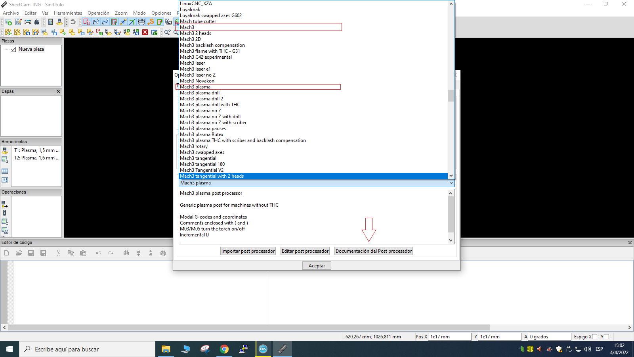Image resolution: width=634 pixels, height=357 pixels.
Task: Toggle the Nueva pieza checkbox
Action: coord(13,49)
